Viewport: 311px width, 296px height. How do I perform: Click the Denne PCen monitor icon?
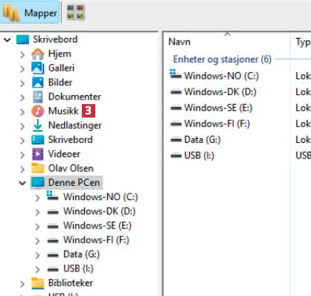point(38,183)
